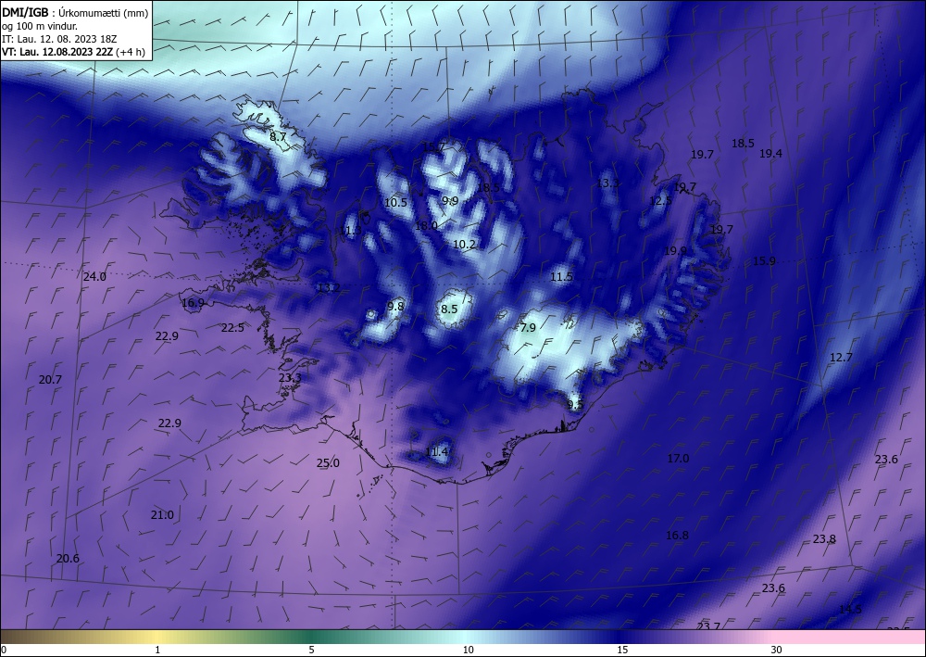Click the 16.9 value on Snæfellsnes
Image resolution: width=926 pixels, height=657 pixels.
point(194,303)
